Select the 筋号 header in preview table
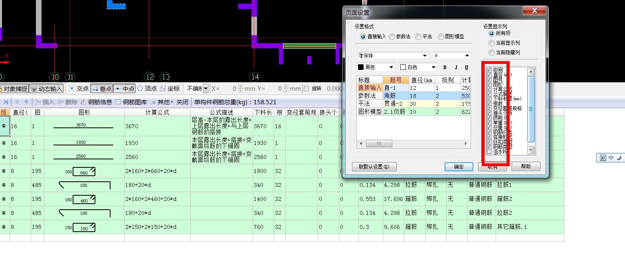 tap(396, 80)
